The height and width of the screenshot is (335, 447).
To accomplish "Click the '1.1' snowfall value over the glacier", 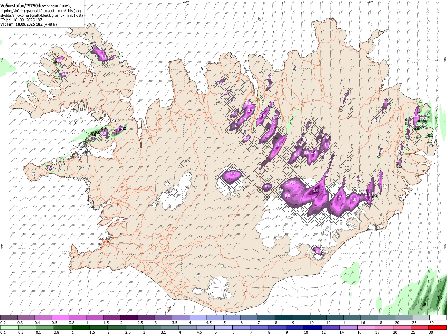I will pos(234,174).
